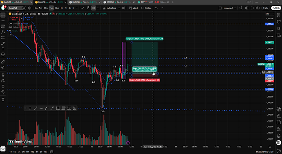Select the rectangle tool in floating toolbar

pos(58,108)
